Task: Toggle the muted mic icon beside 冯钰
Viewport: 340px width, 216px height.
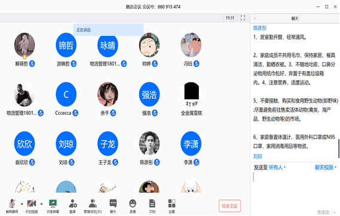Action: pyautogui.click(x=196, y=63)
